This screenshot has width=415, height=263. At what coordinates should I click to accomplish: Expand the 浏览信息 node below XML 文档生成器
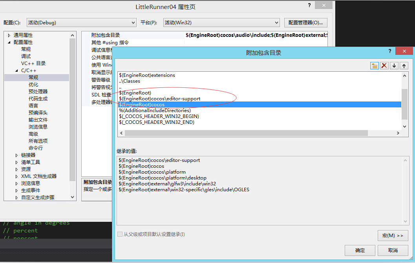coord(16,183)
